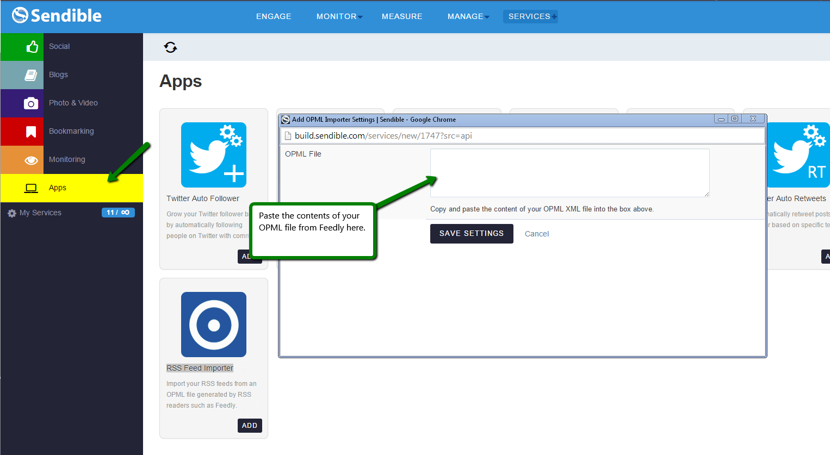This screenshot has height=455, width=830.
Task: Click the Social thumbs-up icon
Action: [32, 47]
